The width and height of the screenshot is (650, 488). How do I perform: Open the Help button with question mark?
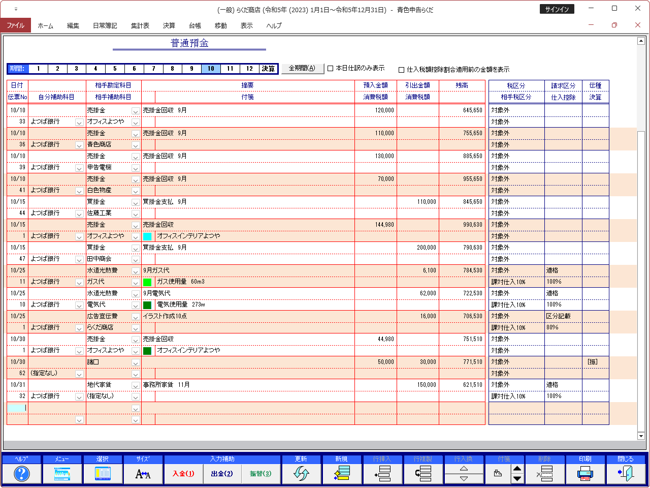[x=21, y=474]
